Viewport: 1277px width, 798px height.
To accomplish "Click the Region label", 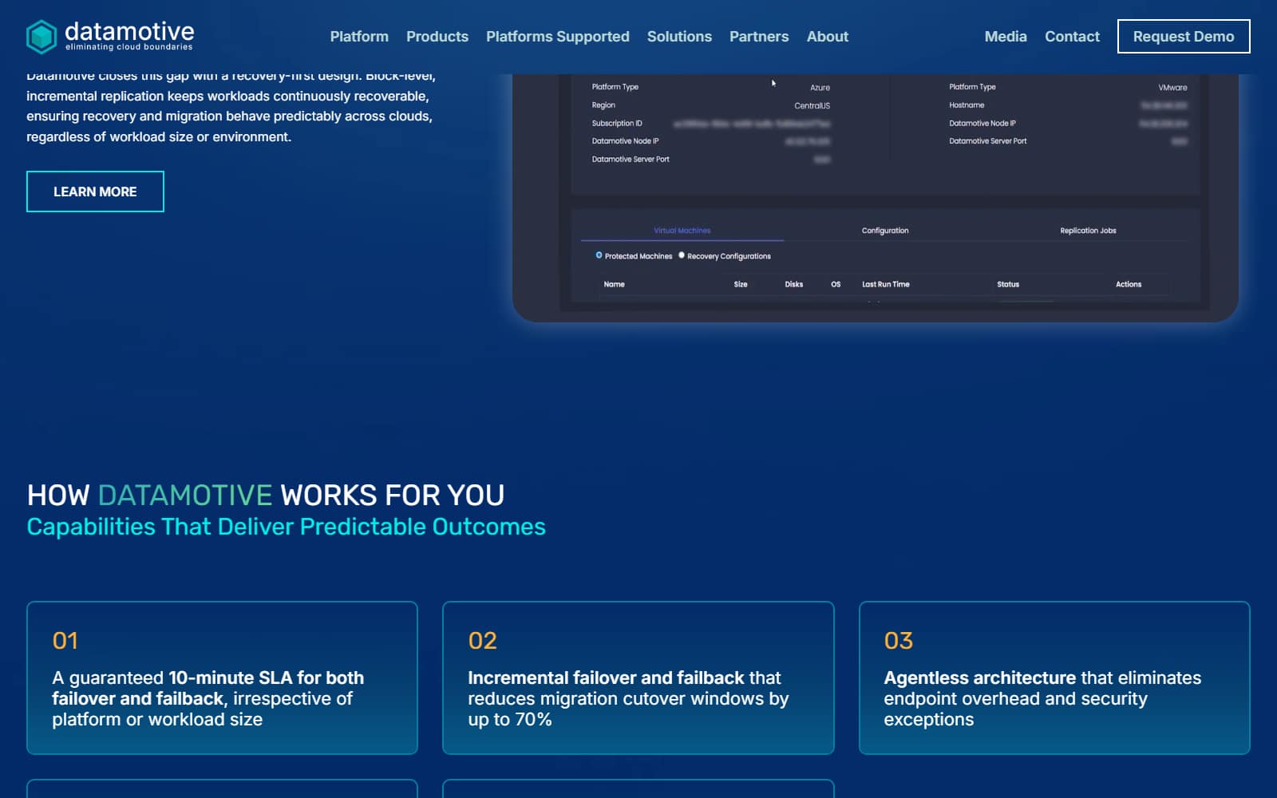I will pos(603,105).
